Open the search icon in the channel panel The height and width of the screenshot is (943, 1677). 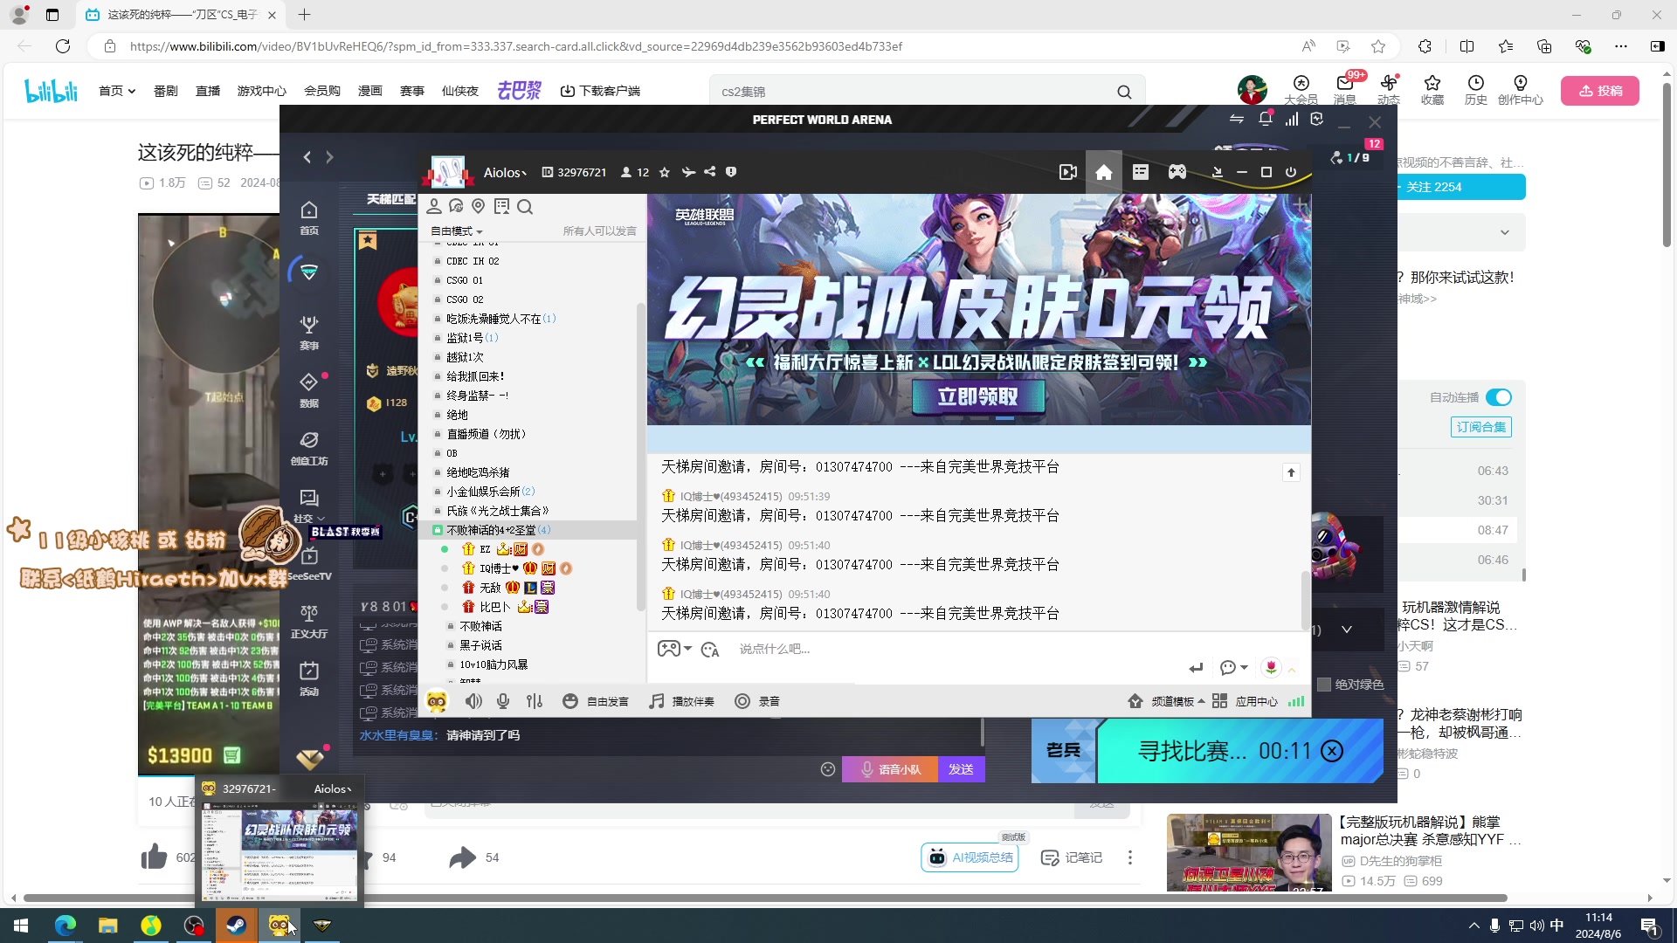coord(525,207)
